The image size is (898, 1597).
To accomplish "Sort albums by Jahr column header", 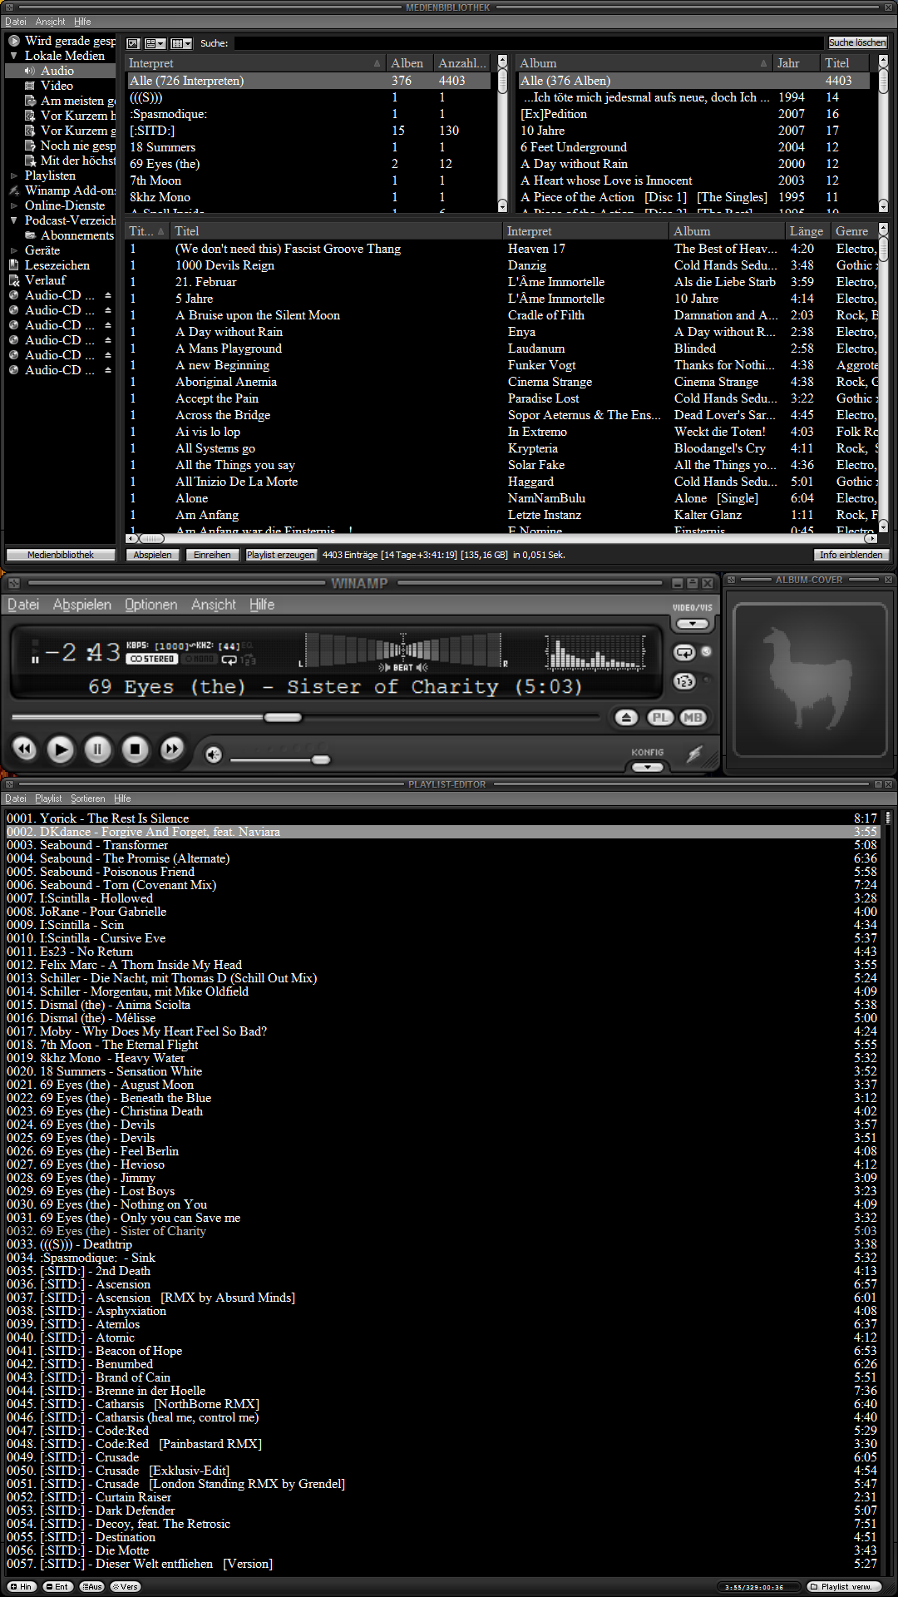I will click(797, 63).
